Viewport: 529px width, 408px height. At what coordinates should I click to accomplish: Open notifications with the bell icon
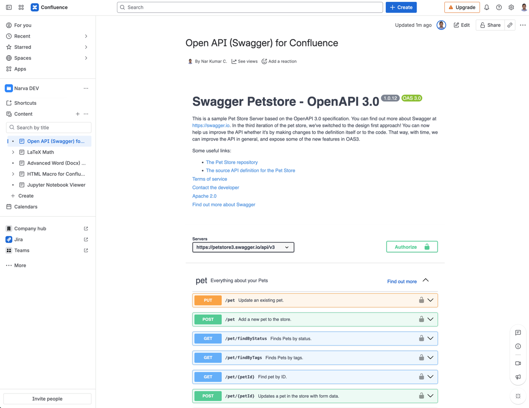(485, 7)
